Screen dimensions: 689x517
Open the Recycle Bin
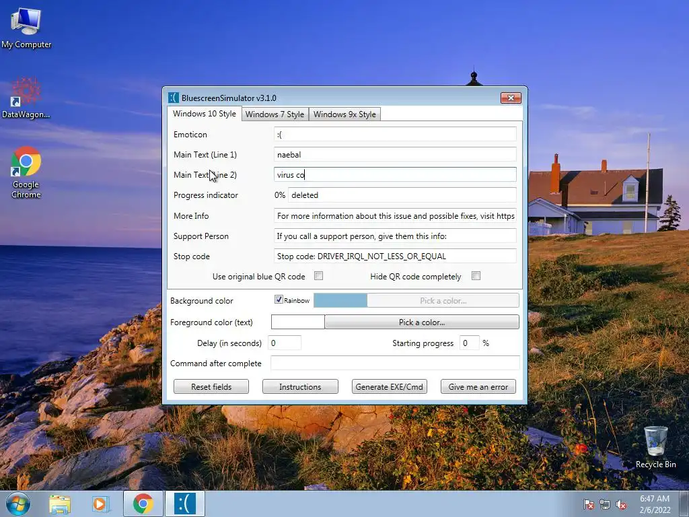[655, 447]
